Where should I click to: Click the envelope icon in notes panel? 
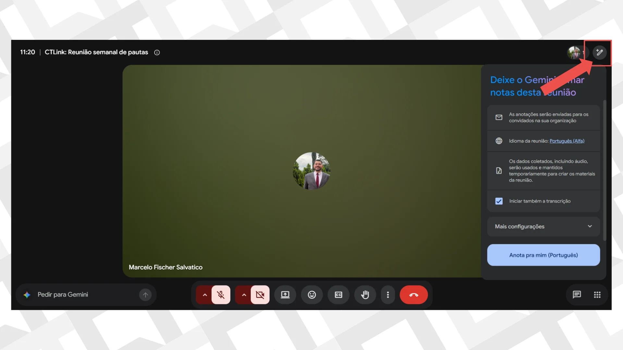tap(499, 117)
